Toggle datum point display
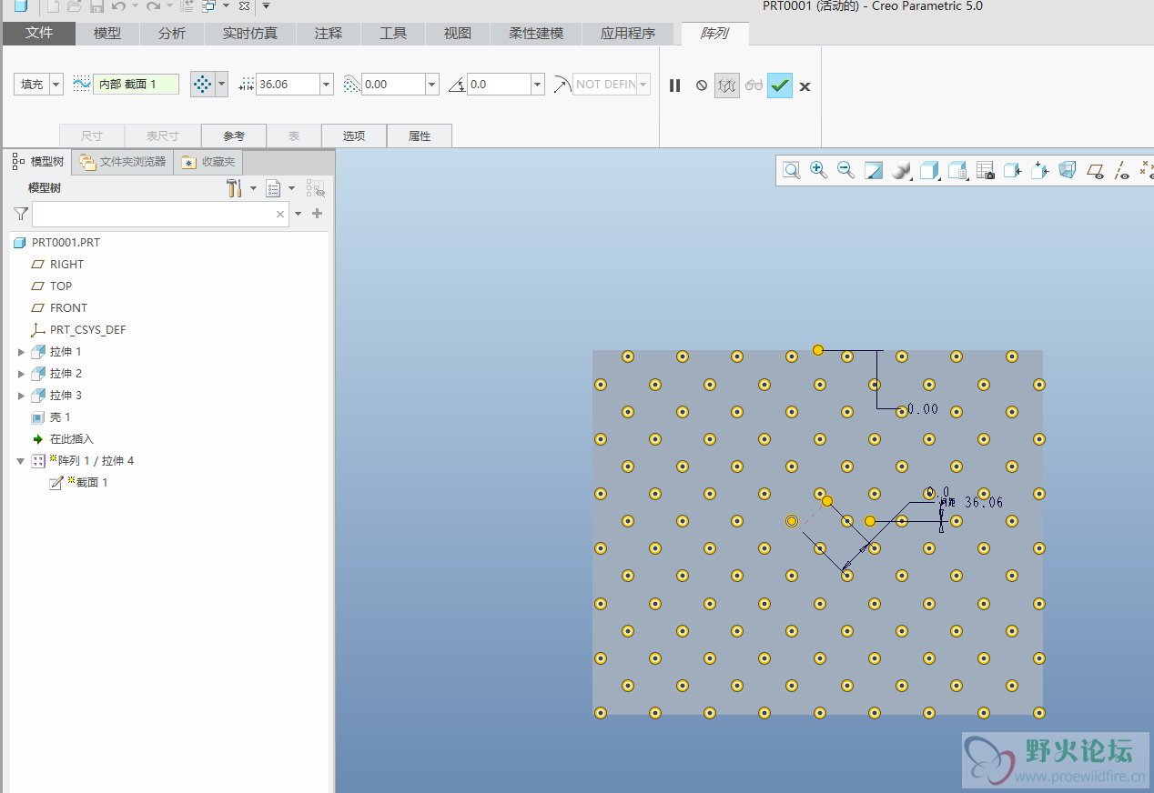This screenshot has width=1154, height=793. [x=1146, y=170]
